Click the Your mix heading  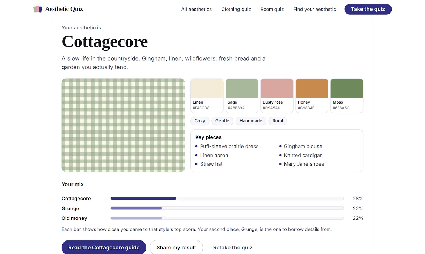pyautogui.click(x=73, y=184)
